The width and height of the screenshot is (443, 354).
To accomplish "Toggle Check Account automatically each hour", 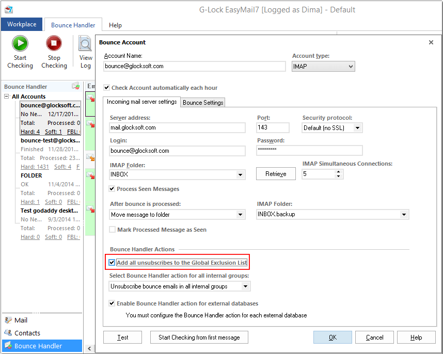I will pyautogui.click(x=106, y=88).
